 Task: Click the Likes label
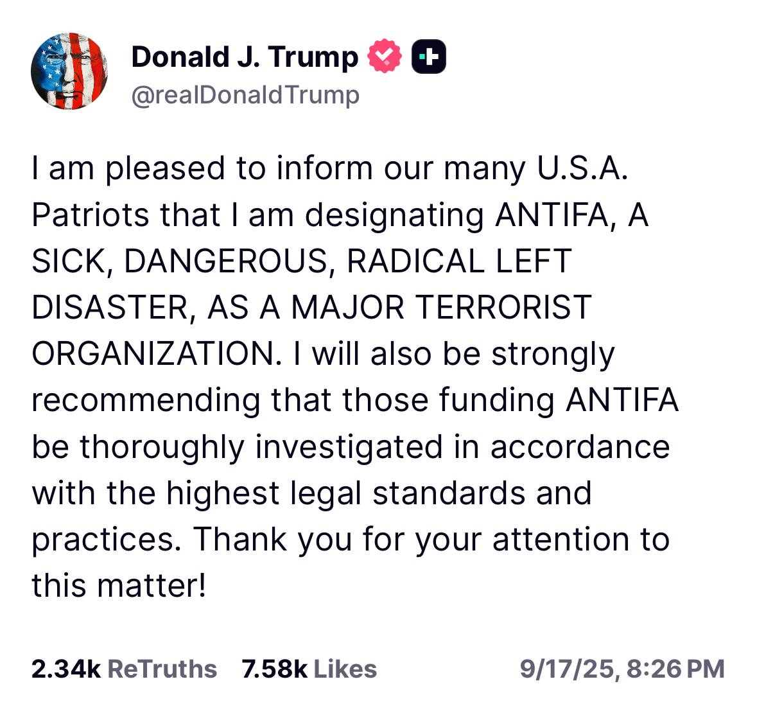[345, 669]
